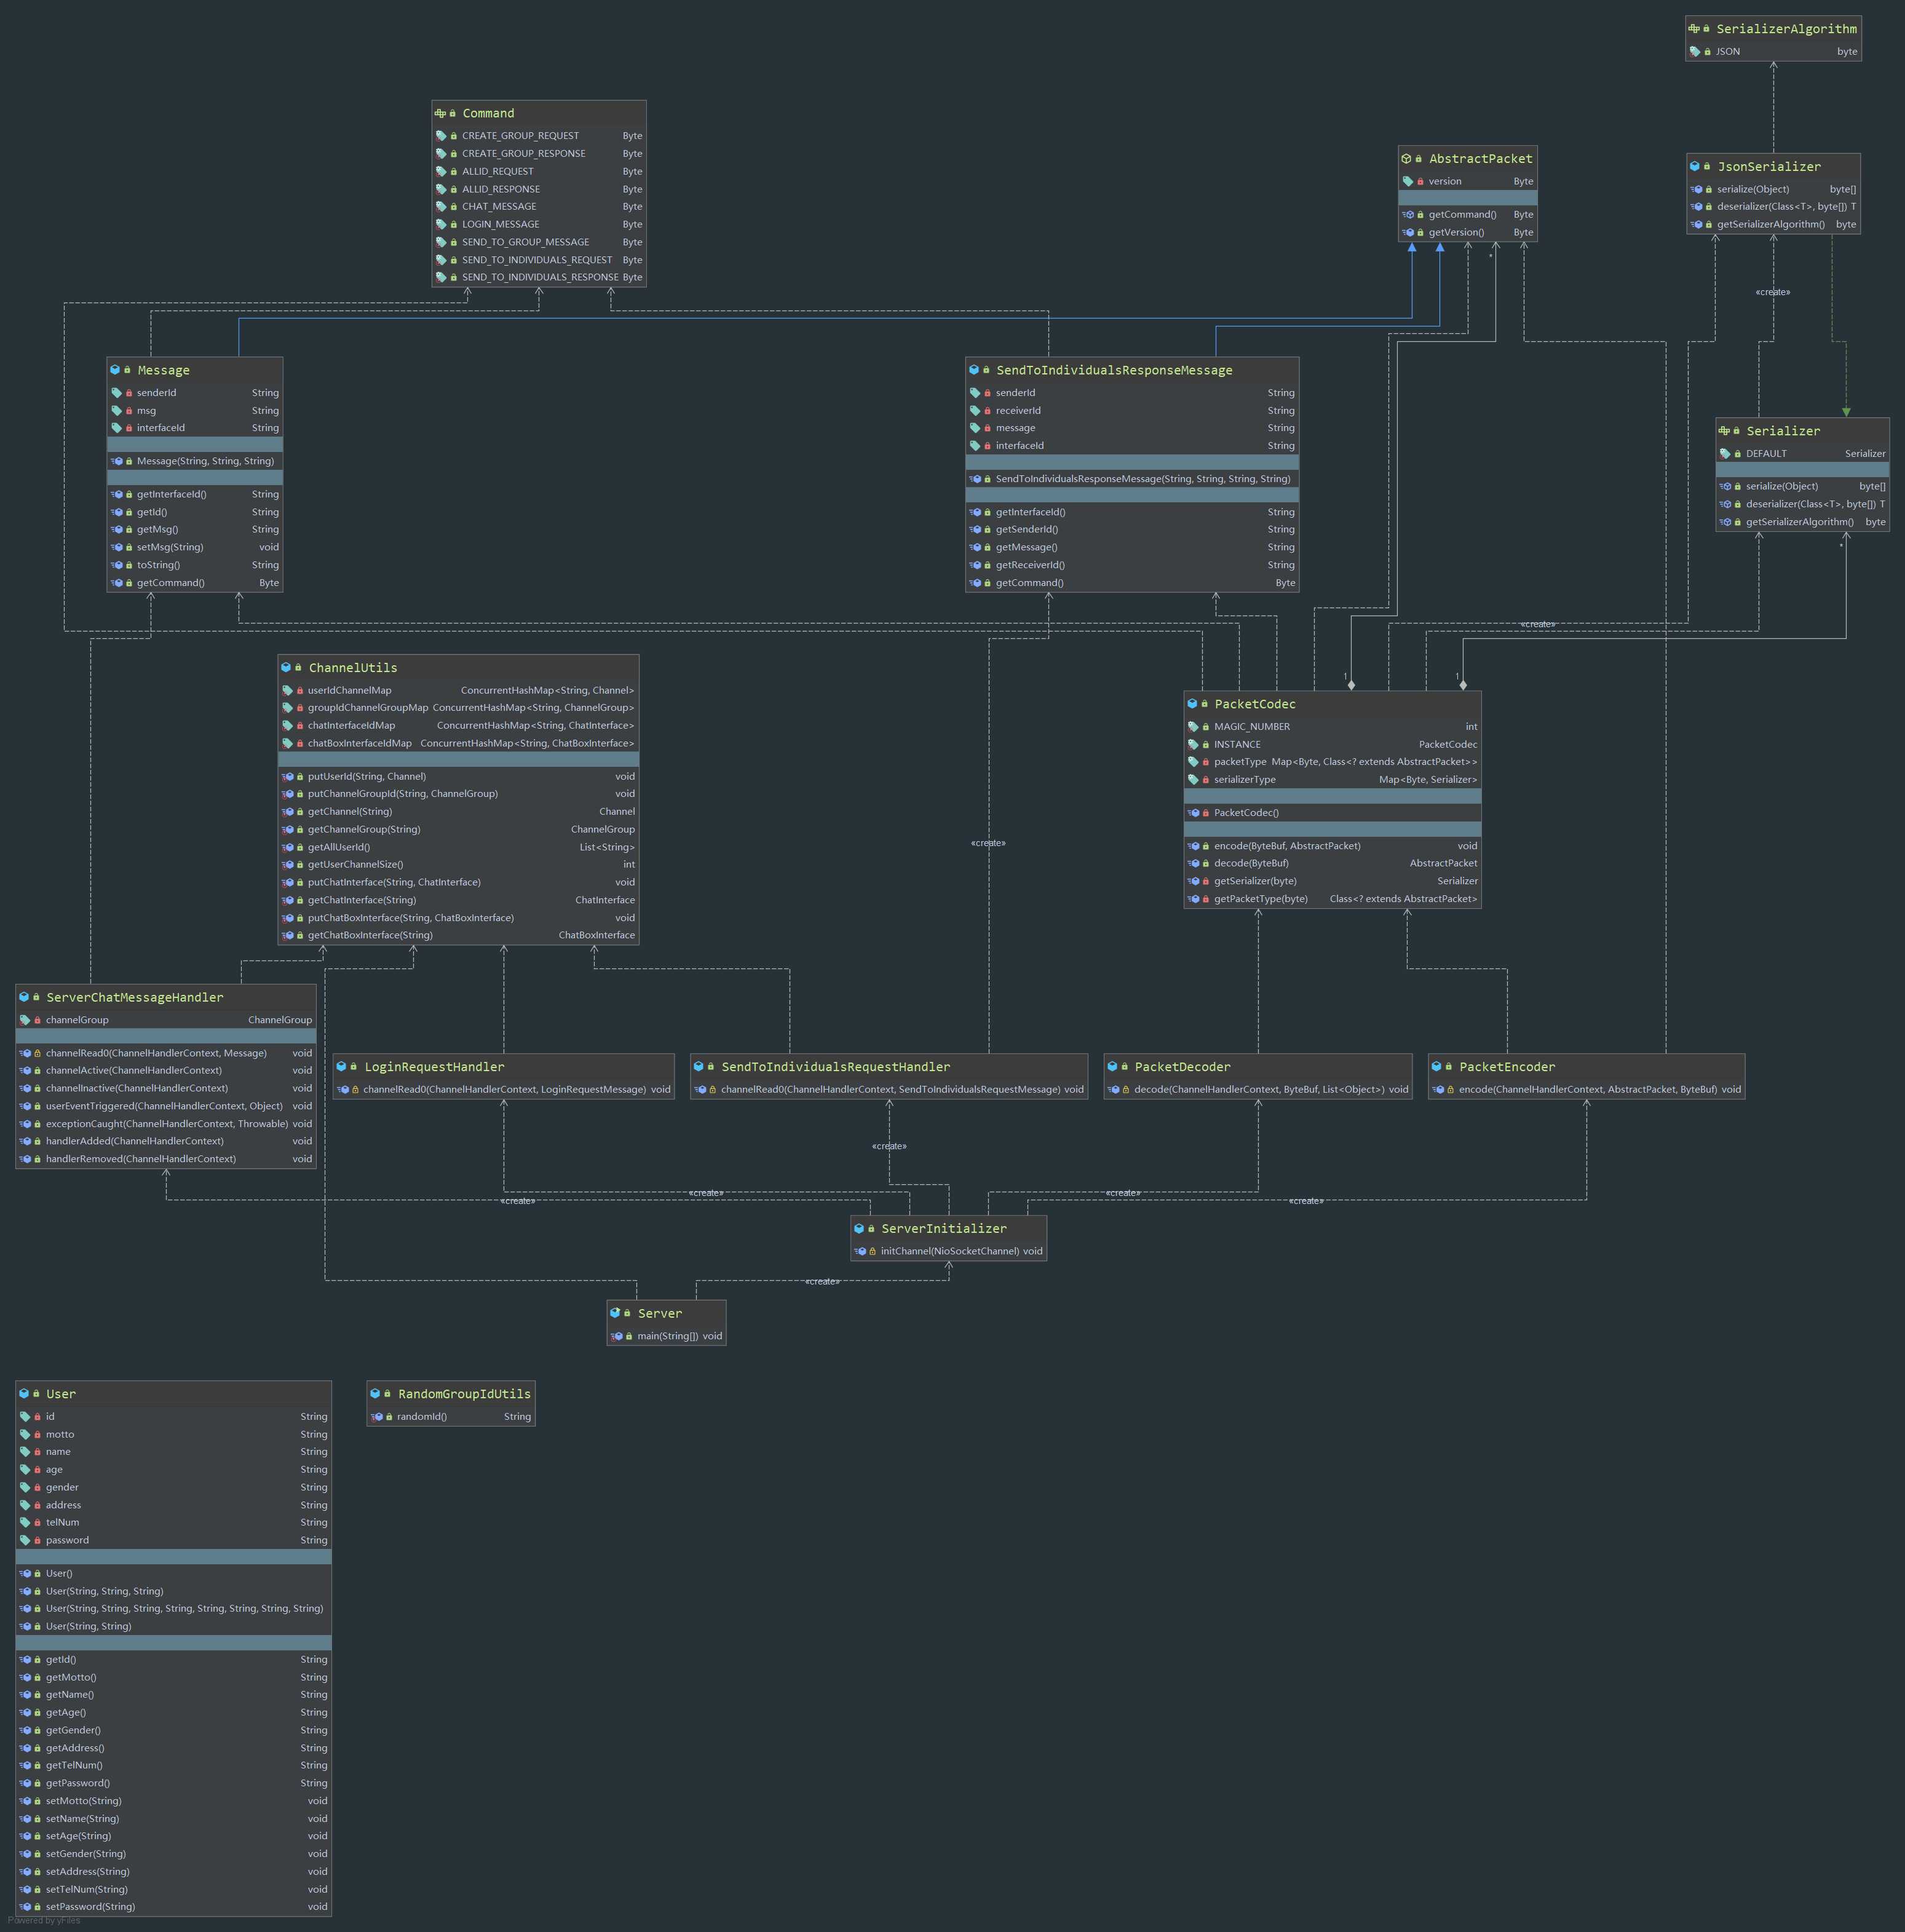The height and width of the screenshot is (1932, 1905).
Task: Click the field icon beside DEFAULT in Serializer
Action: tap(1725, 454)
